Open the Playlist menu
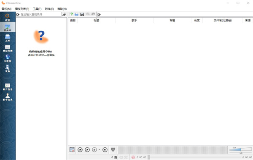The width and height of the screenshot is (253, 160). (x=22, y=9)
